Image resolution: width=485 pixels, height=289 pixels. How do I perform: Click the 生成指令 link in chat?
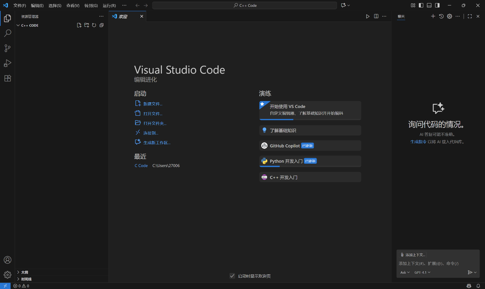[418, 142]
